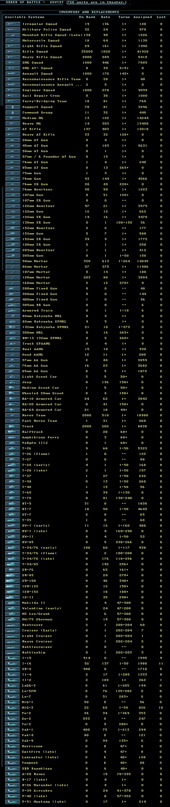Screen dimensions: 170x807
Task: Click the Inventory and Replacements title
Action: (x=89, y=12)
